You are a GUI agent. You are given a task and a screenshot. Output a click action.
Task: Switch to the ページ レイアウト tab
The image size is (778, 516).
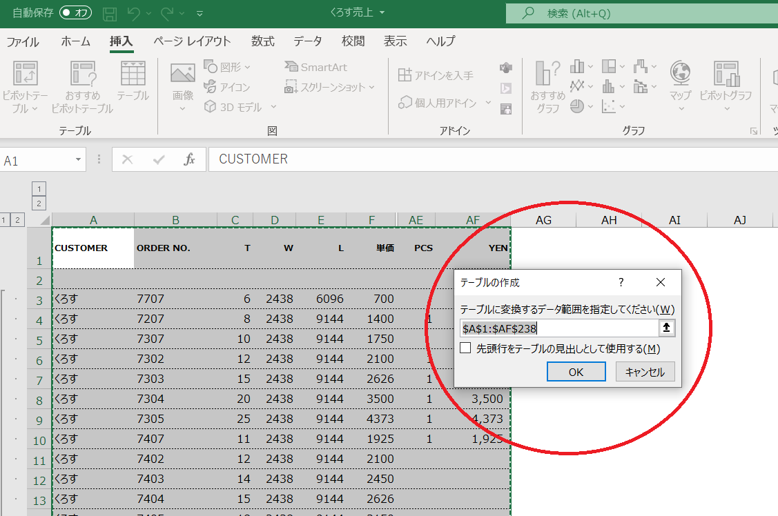click(192, 41)
